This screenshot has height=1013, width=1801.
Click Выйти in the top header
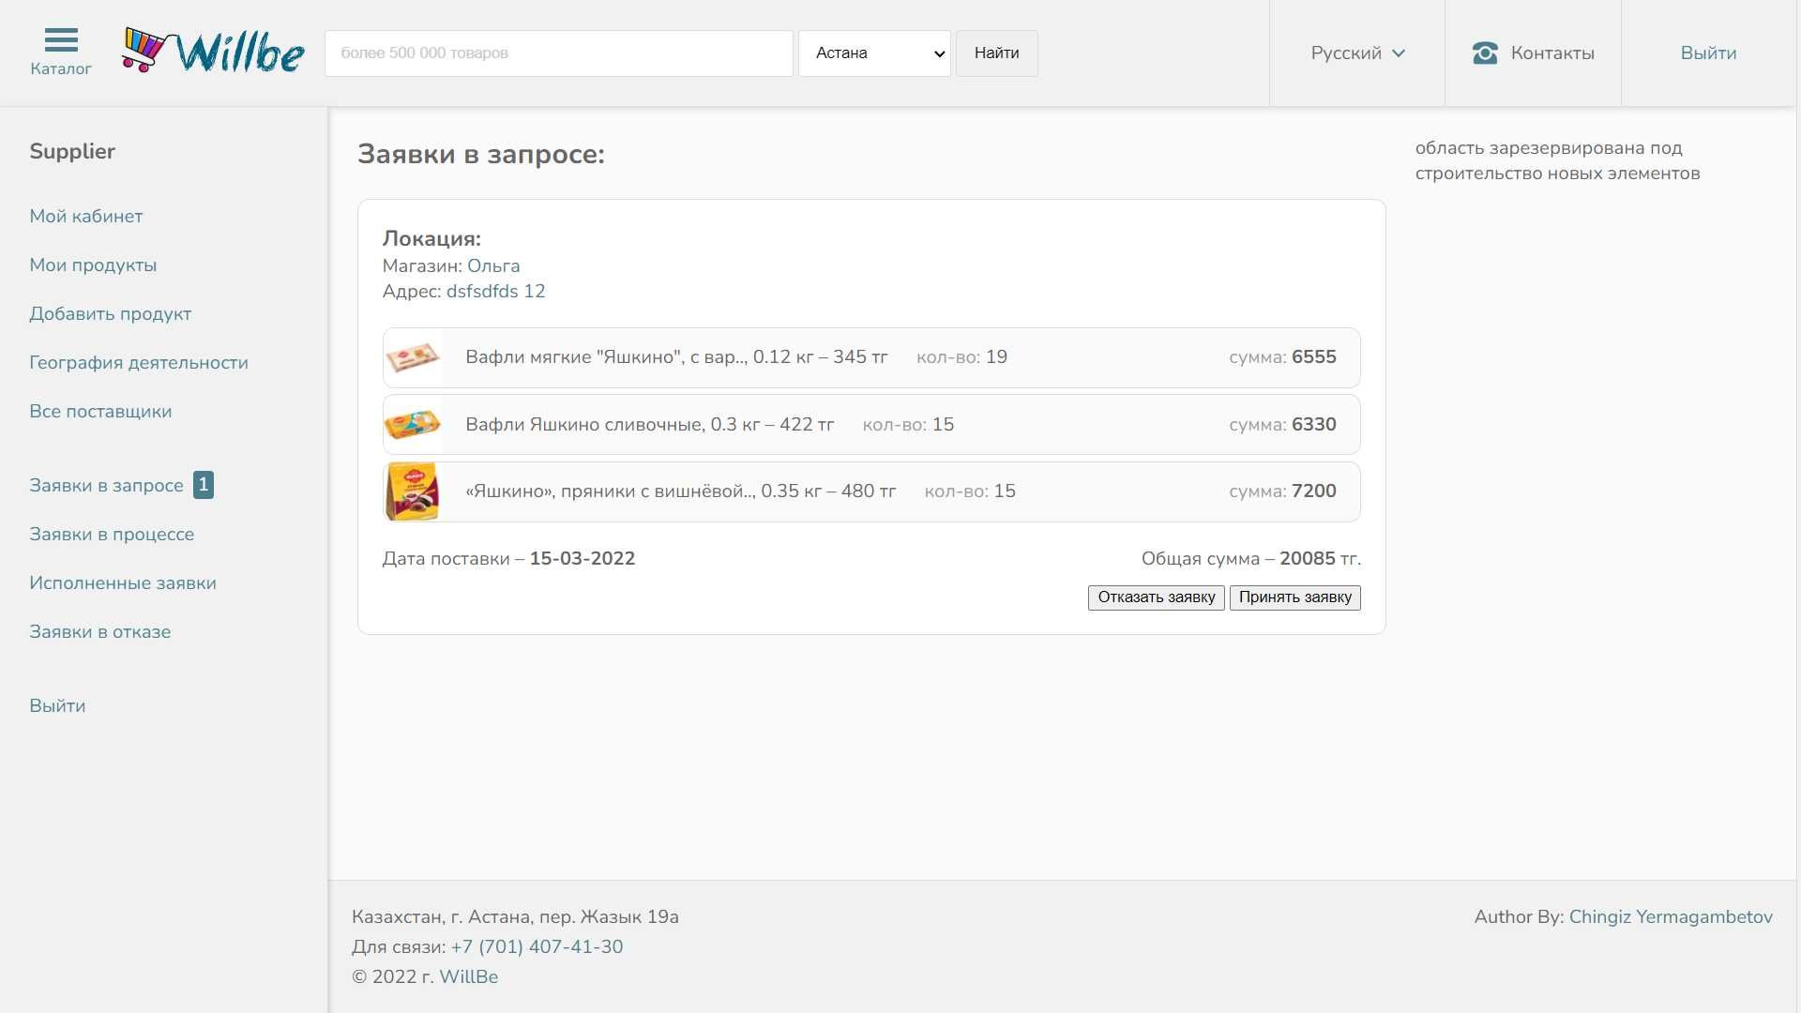[x=1708, y=53]
